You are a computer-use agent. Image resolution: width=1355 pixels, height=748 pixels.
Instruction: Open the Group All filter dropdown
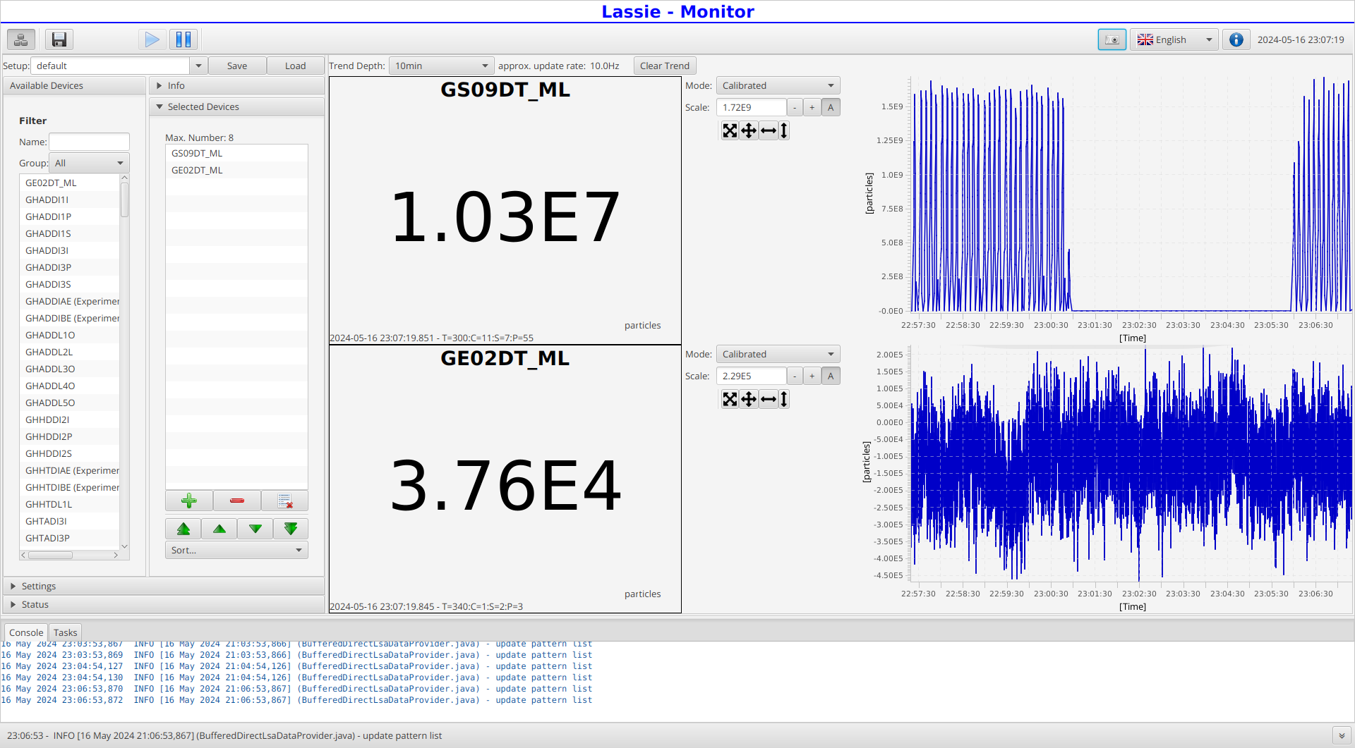click(89, 163)
